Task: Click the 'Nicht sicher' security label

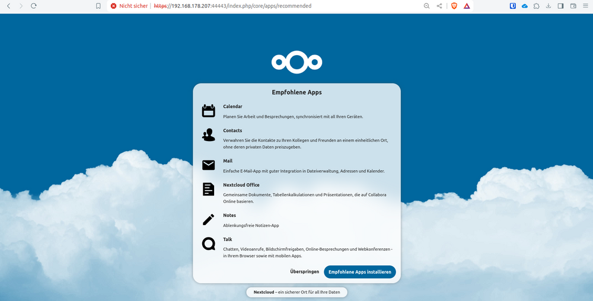Action: (x=133, y=6)
